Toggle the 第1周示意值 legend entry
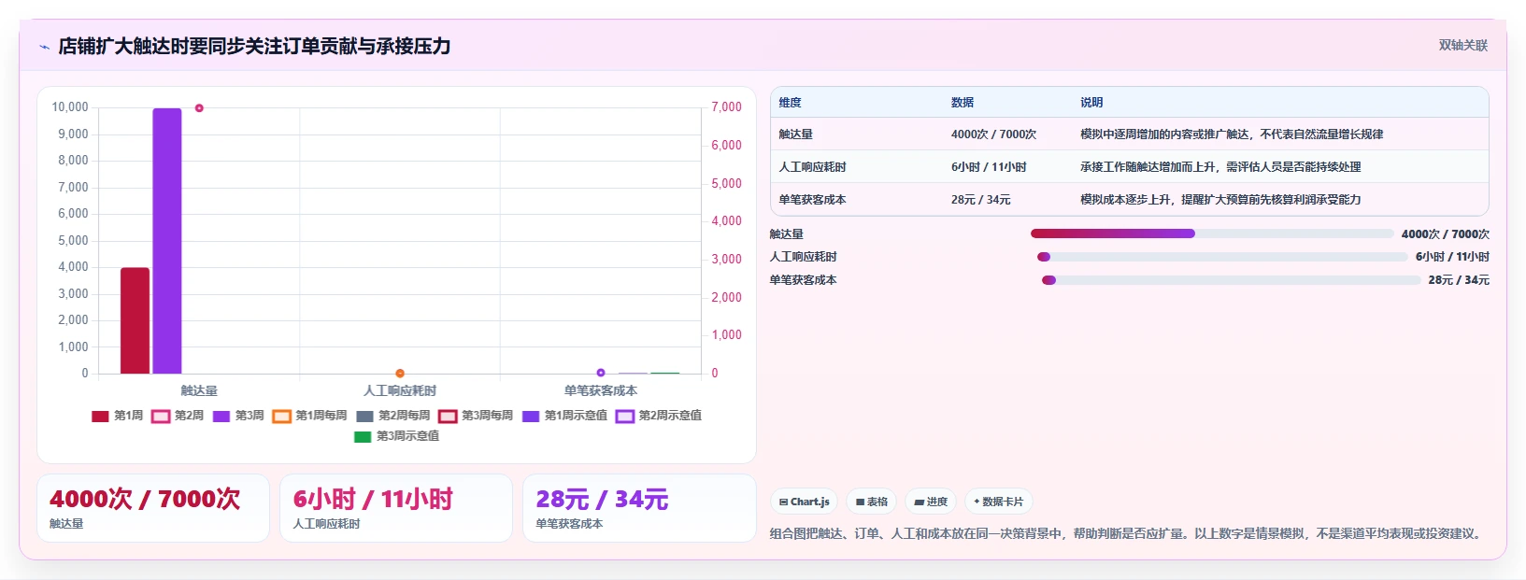 (x=564, y=416)
